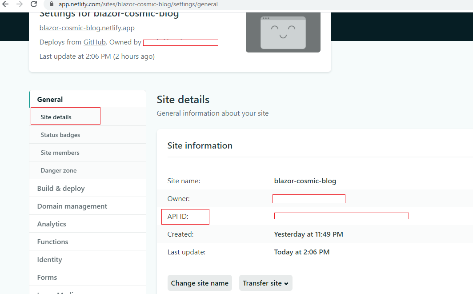The height and width of the screenshot is (294, 473).
Task: Click the Site details page heading
Action: [183, 100]
